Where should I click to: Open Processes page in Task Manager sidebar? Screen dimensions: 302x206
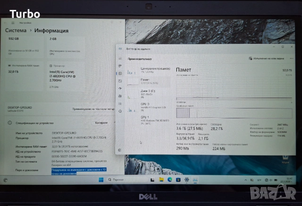tap(120, 66)
